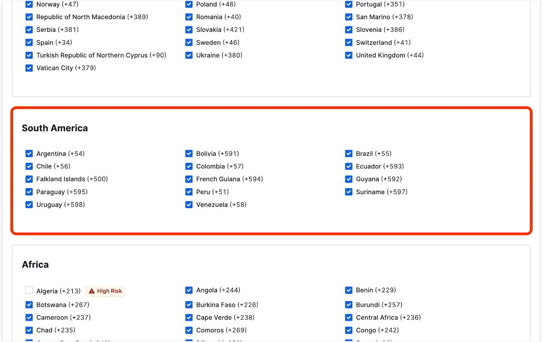543x342 pixels.
Task: Uncheck Argentina (+54)
Action: [29, 154]
